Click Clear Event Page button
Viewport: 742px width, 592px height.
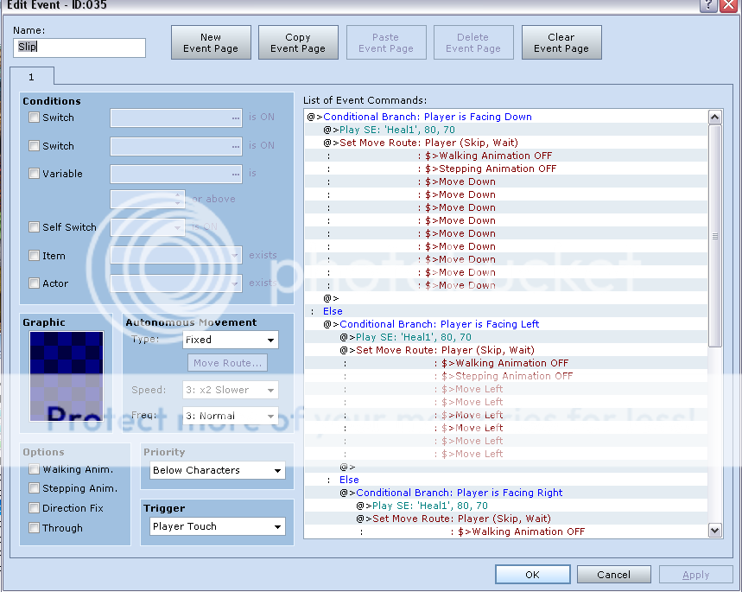pos(561,42)
